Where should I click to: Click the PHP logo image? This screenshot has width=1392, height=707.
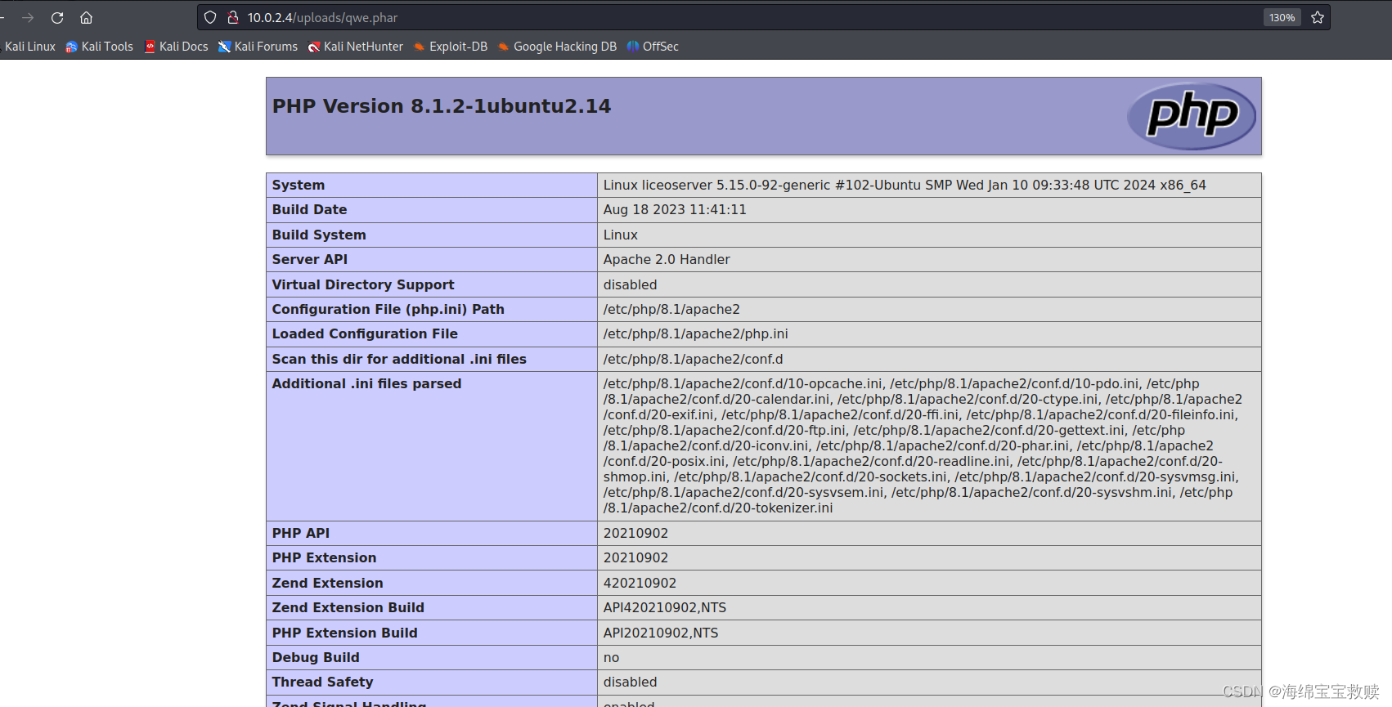pos(1192,116)
